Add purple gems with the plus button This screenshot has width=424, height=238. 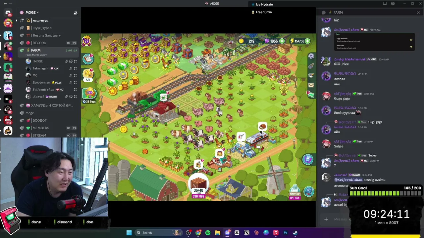click(282, 41)
